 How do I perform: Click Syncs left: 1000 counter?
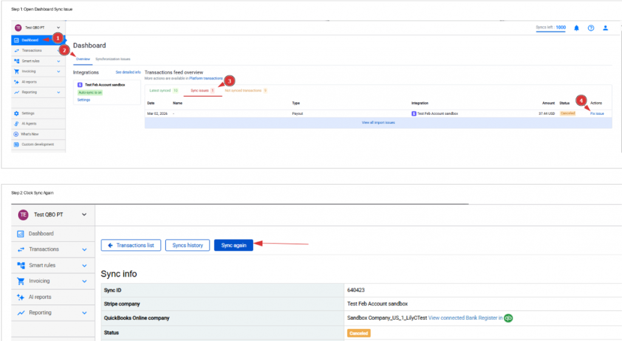[550, 27]
